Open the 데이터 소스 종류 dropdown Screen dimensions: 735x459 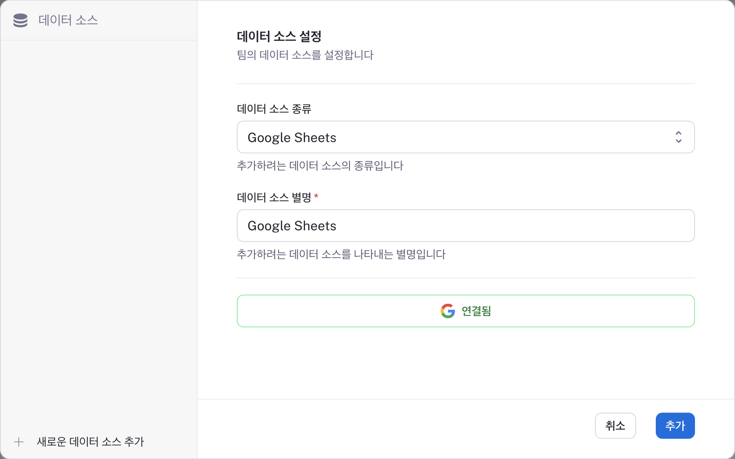point(465,137)
